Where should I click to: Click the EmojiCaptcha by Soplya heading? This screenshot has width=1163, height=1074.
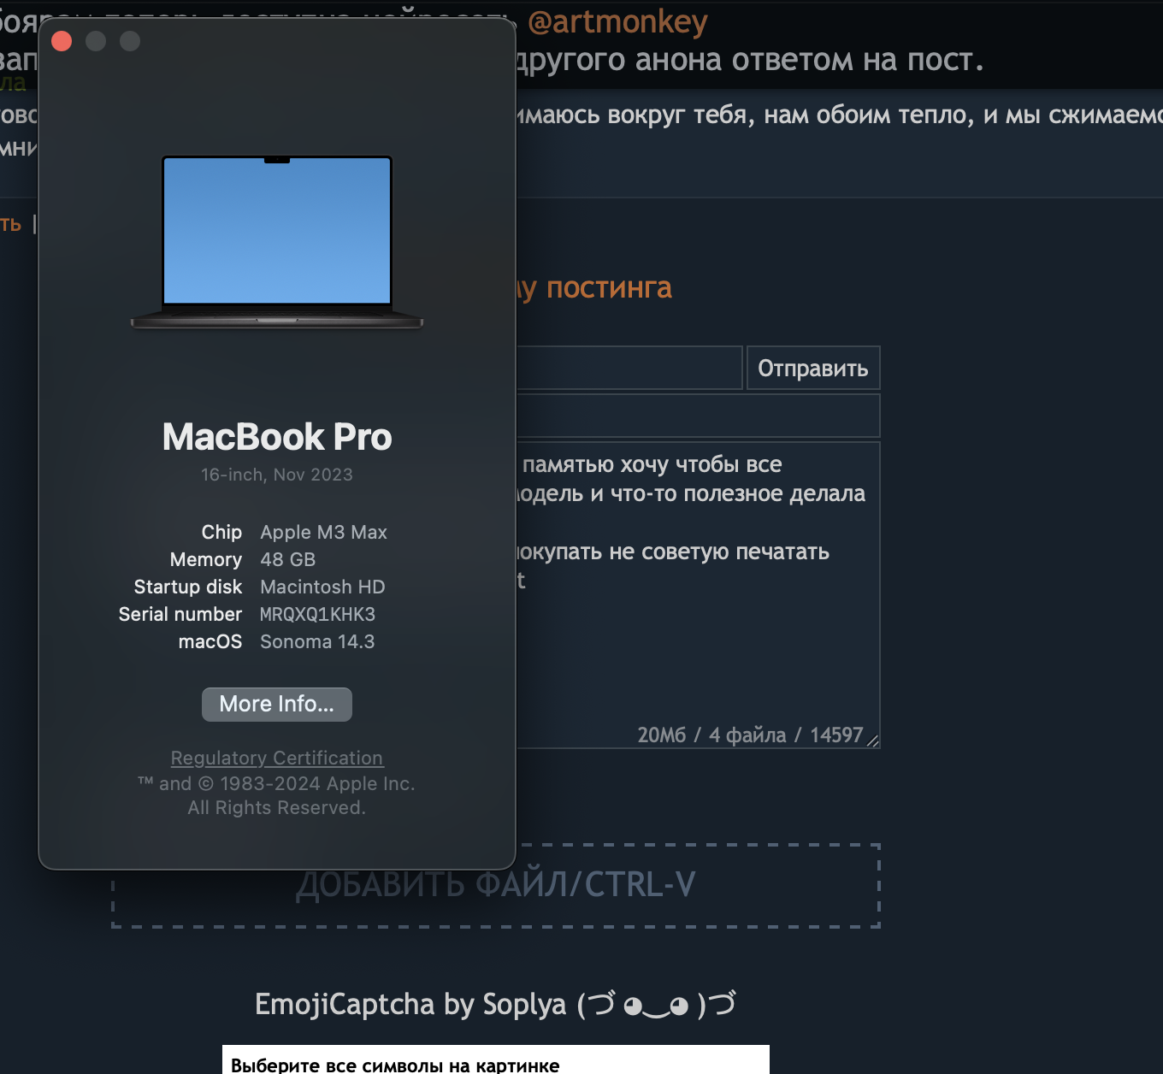point(495,1004)
